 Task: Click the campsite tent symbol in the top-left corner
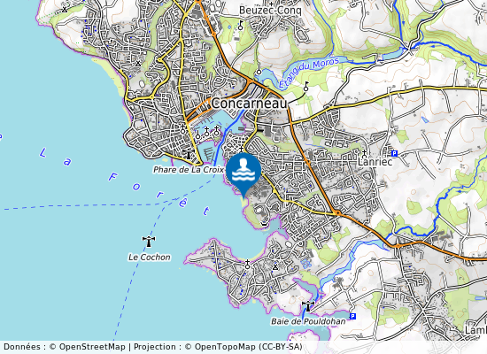coord(65,10)
